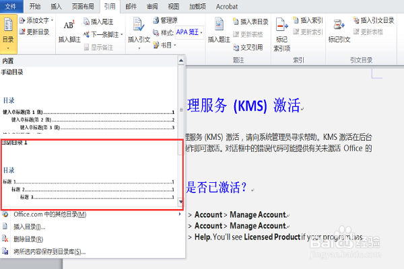Viewport: 404px width, 269px height.
Task: Switch to the Acrobat tab
Action: pyautogui.click(x=227, y=7)
